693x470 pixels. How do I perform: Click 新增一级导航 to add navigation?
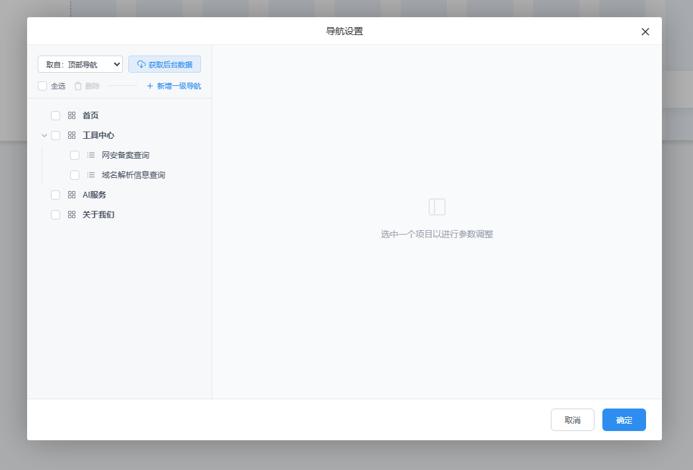[x=174, y=86]
